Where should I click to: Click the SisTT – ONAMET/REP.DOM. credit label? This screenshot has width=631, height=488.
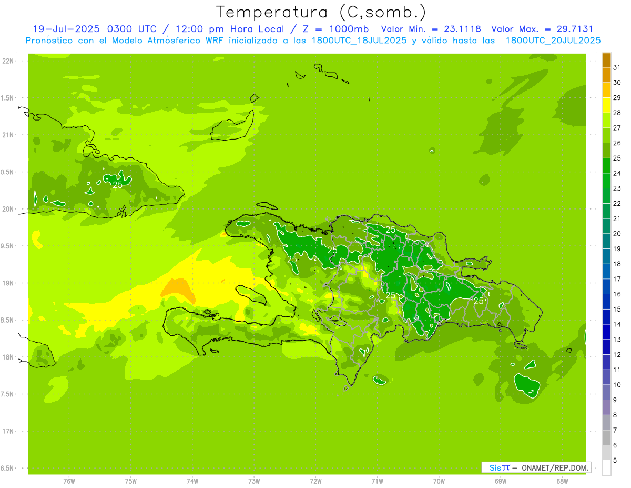[x=536, y=467]
